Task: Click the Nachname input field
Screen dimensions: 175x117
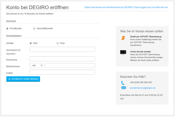Action: pyautogui.click(x=62, y=59)
